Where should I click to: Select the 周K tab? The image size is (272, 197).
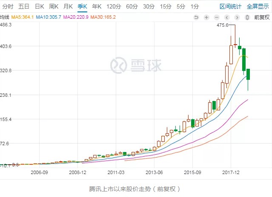[54, 6]
